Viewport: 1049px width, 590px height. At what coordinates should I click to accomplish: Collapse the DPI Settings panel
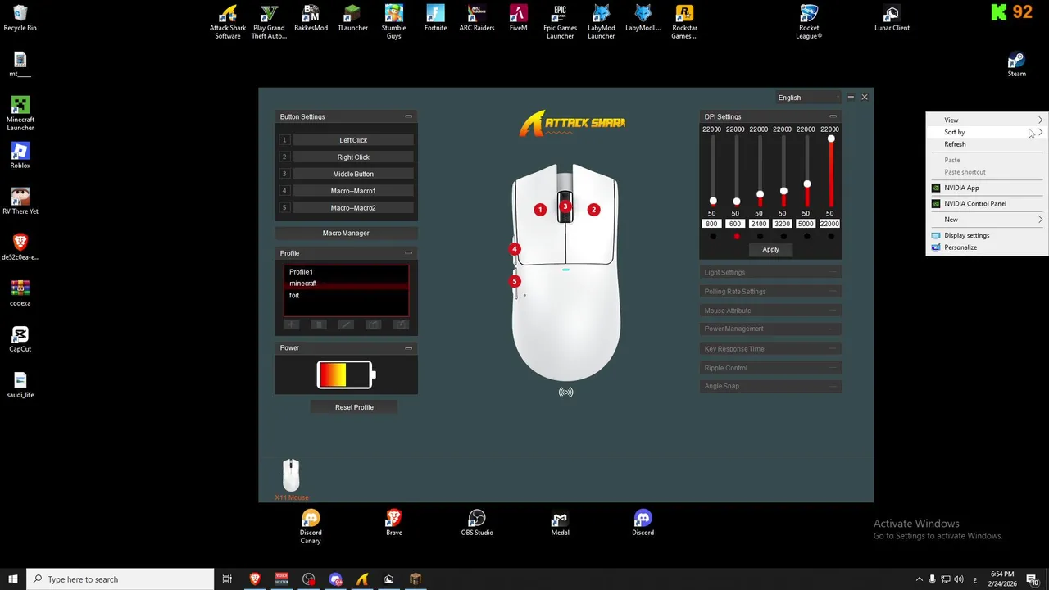[x=833, y=116]
